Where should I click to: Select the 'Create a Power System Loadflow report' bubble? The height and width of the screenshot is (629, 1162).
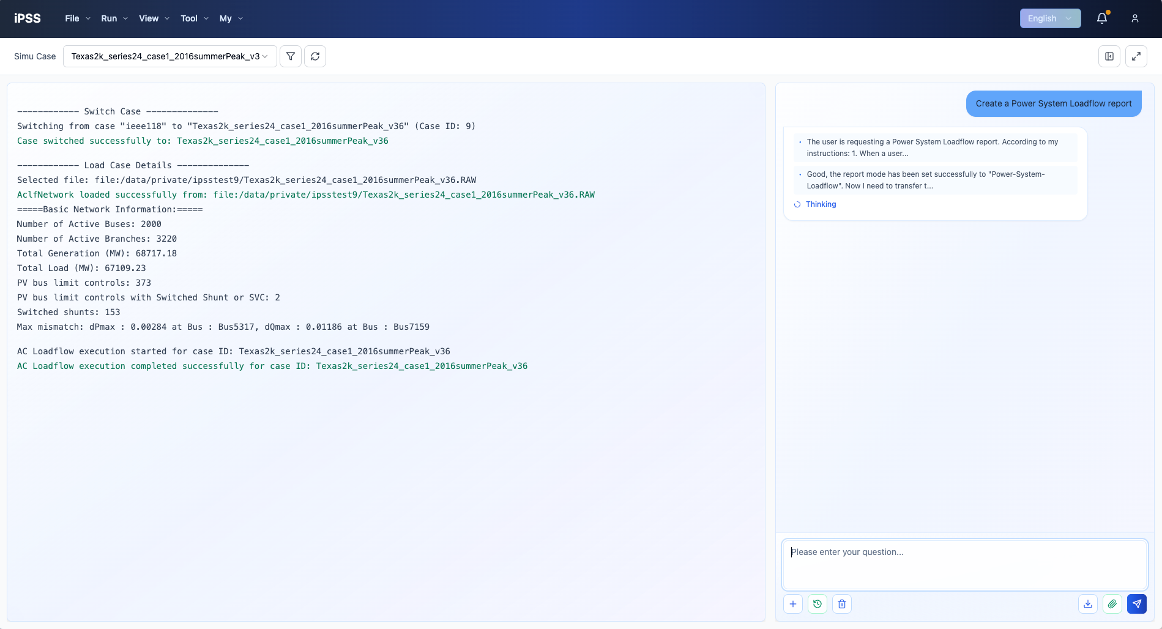pos(1054,103)
